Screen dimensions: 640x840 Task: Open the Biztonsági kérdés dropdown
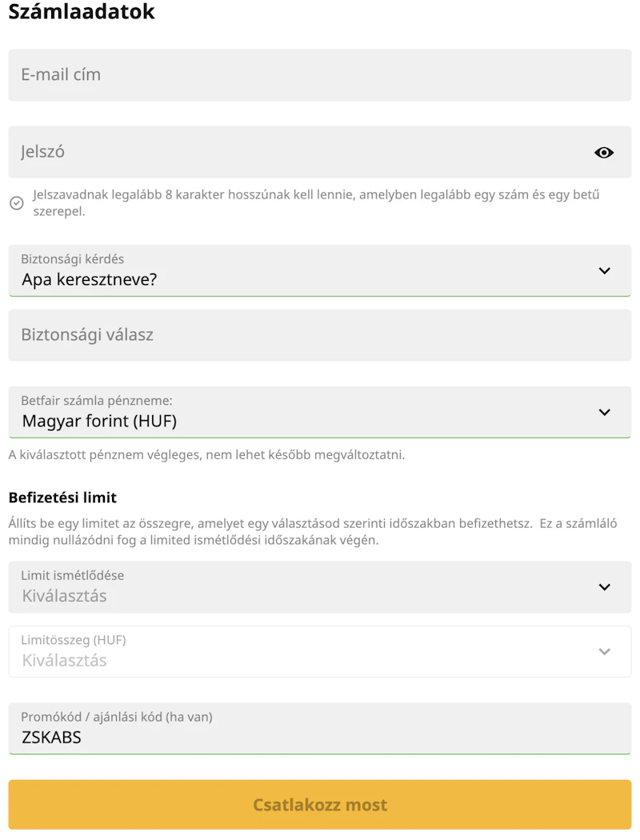304,271
